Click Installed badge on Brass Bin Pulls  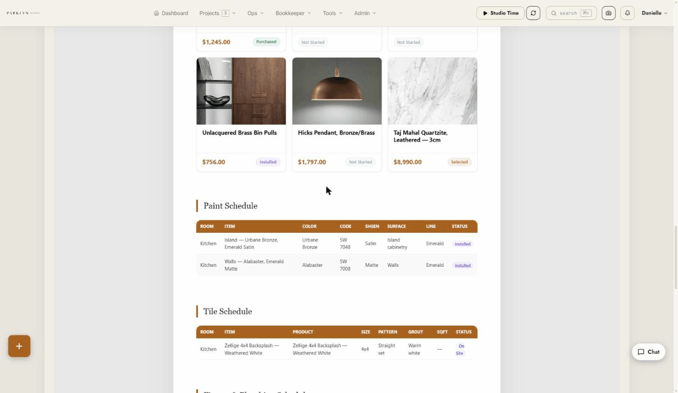point(268,162)
